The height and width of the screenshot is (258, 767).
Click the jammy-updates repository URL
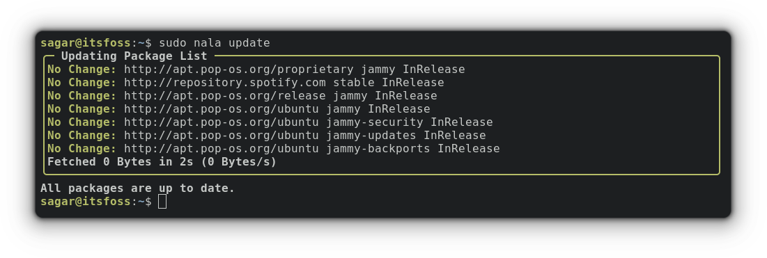point(304,136)
